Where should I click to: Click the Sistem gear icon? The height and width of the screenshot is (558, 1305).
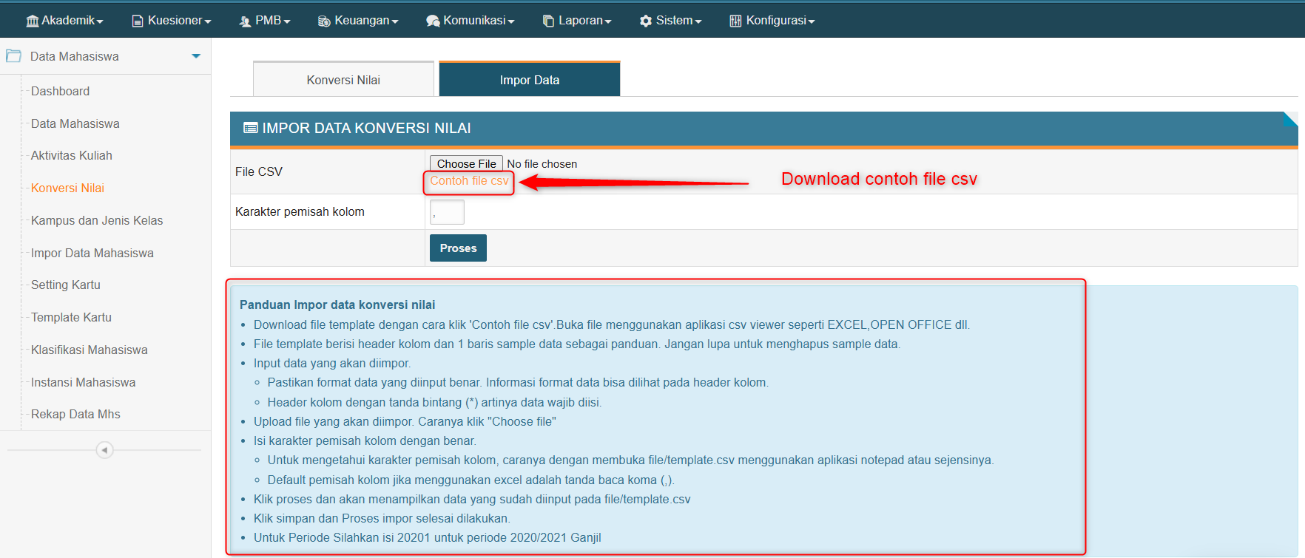tap(646, 21)
